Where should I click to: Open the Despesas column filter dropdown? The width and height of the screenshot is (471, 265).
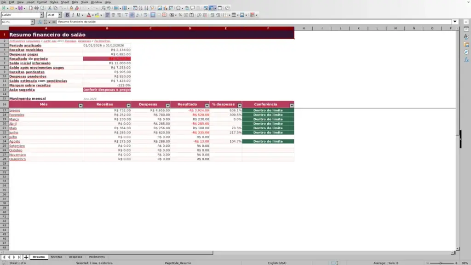167,105
